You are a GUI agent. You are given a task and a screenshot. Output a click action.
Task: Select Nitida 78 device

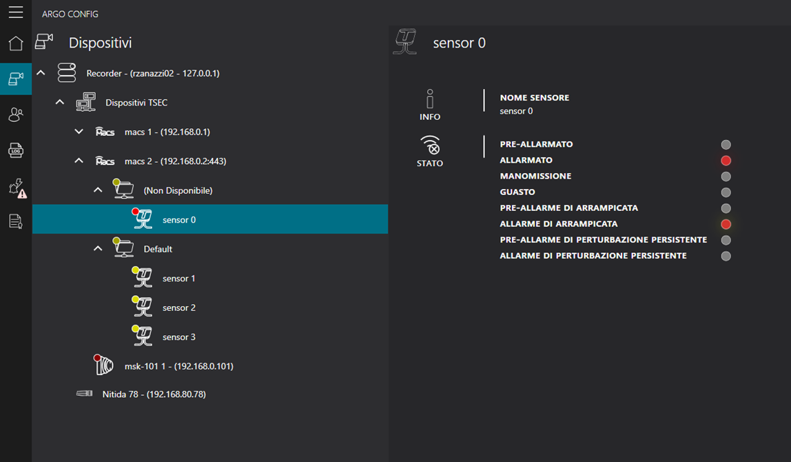[x=154, y=394]
